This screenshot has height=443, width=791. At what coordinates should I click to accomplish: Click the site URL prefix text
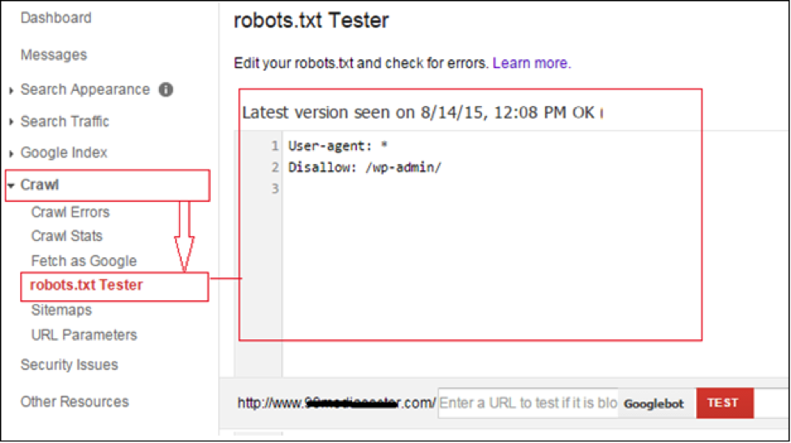tap(337, 402)
